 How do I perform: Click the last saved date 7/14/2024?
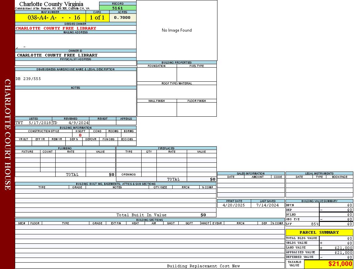267,205
